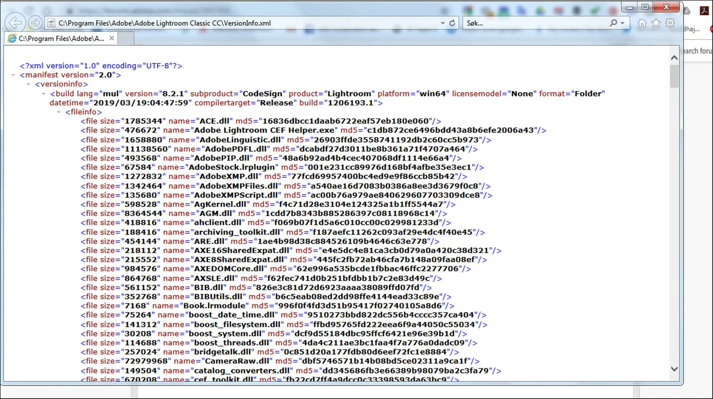Open Favorites star icon
The image size is (713, 399).
point(656,23)
